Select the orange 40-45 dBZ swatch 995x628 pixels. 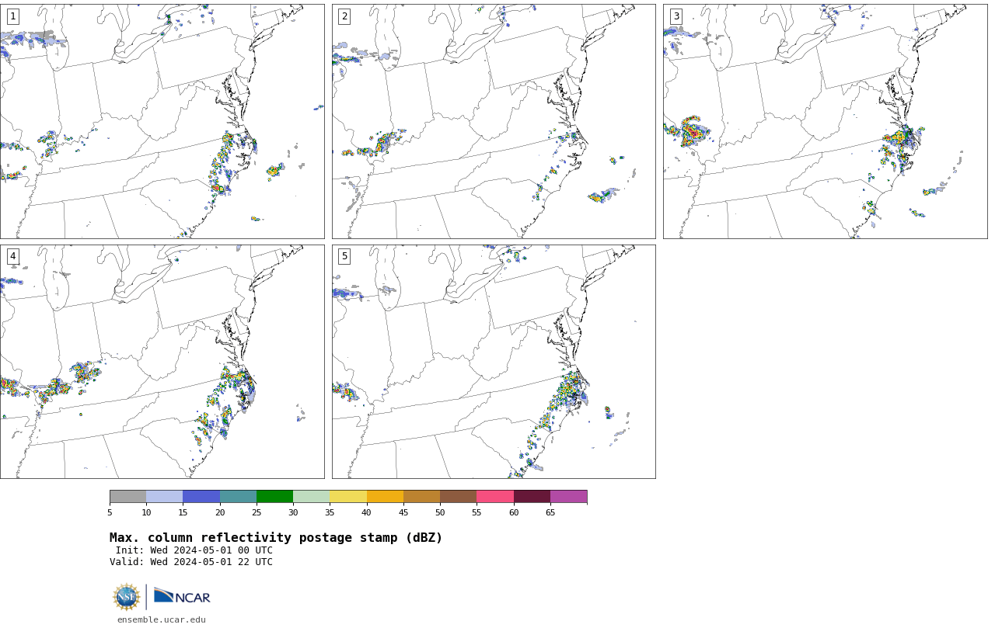[x=385, y=497]
